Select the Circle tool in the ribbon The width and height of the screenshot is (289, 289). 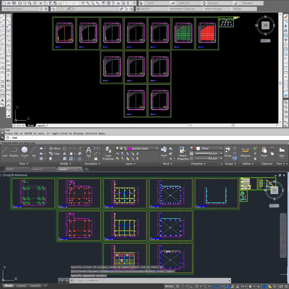point(24,152)
